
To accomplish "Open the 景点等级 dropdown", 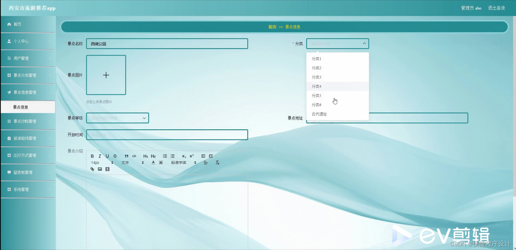I will coord(117,118).
